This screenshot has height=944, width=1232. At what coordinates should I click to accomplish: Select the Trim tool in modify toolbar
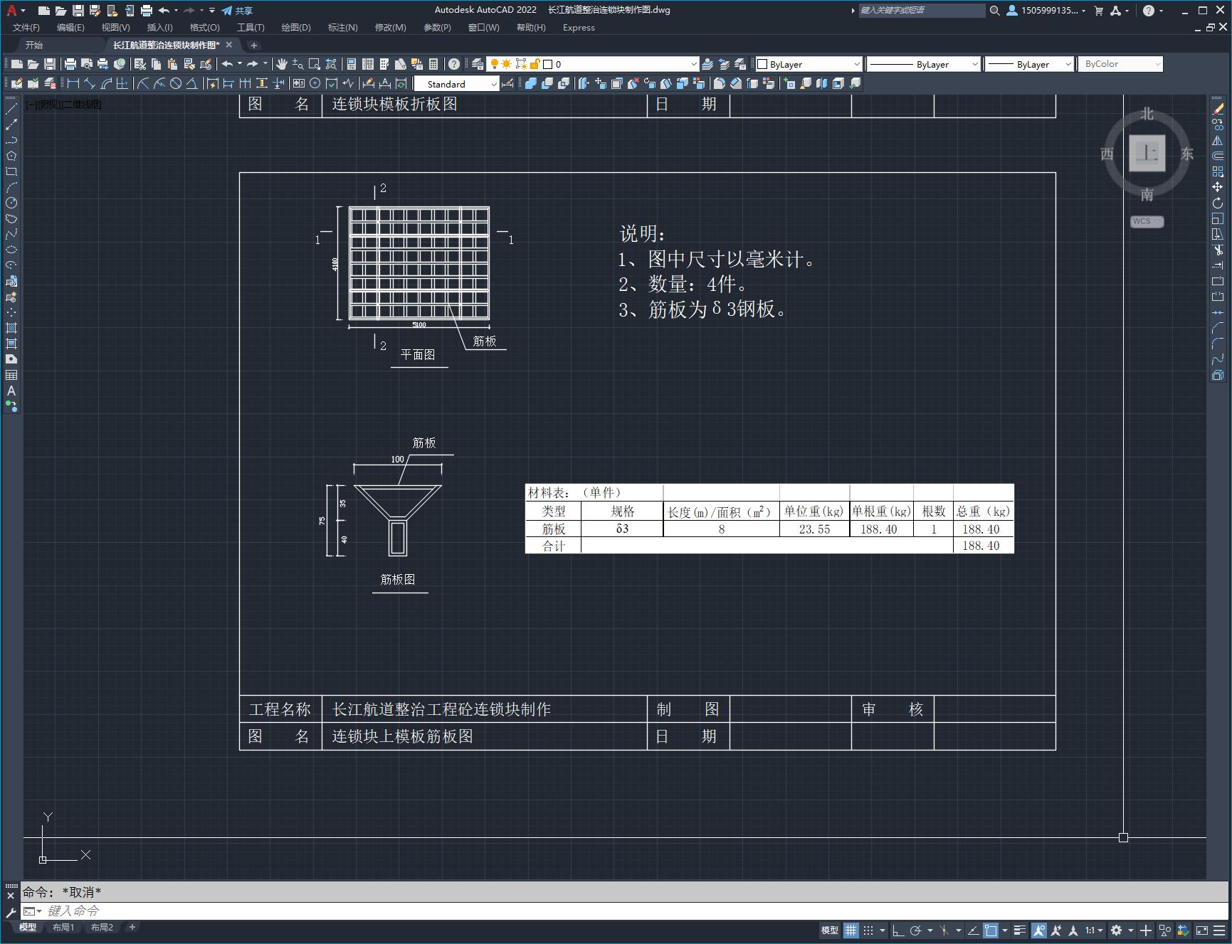(1218, 250)
